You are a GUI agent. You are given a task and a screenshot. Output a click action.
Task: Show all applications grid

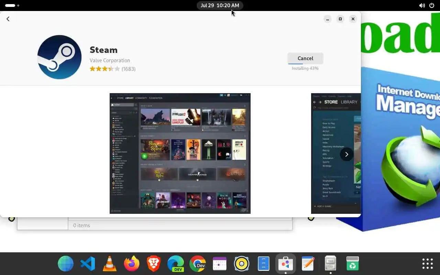[x=428, y=264]
